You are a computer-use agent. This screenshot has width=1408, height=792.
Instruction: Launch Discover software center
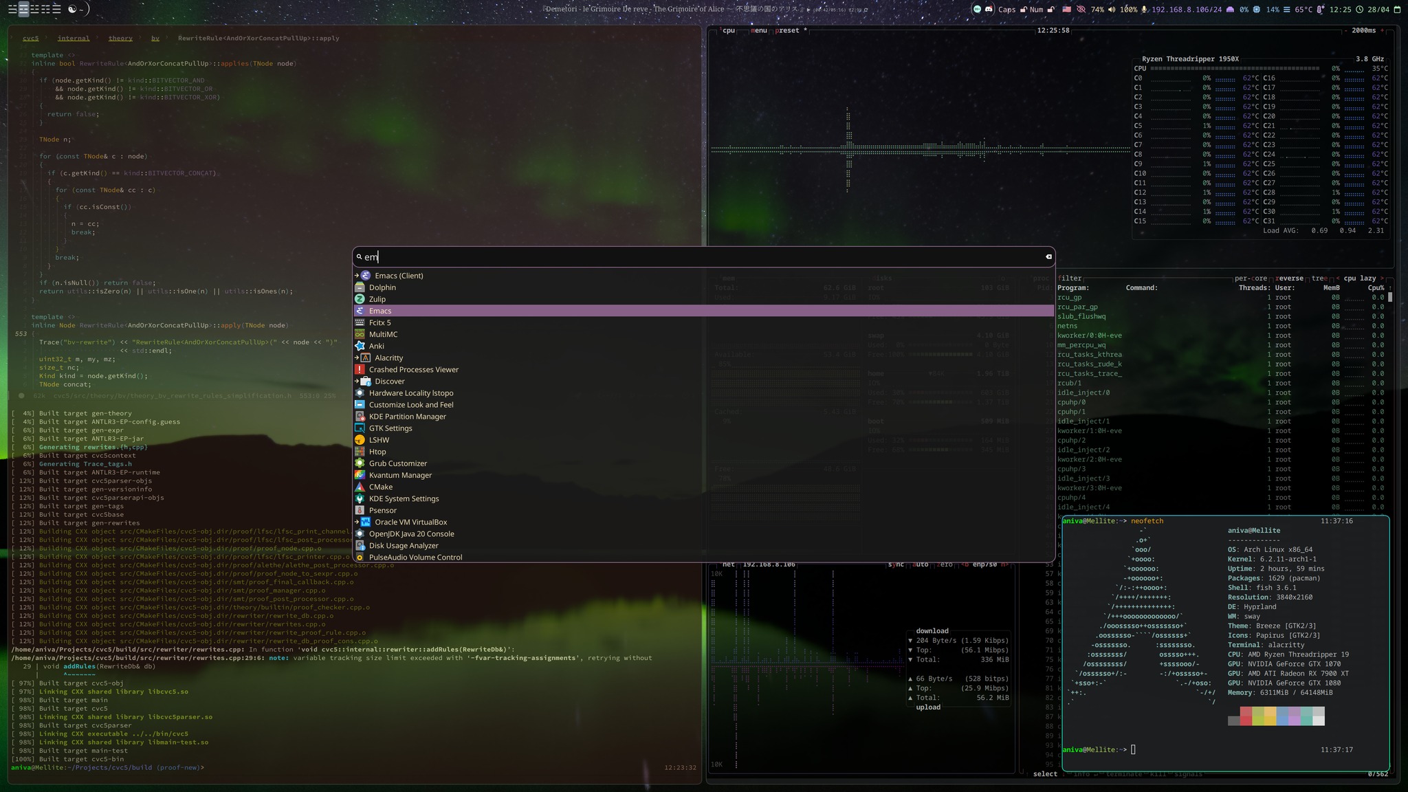coord(704,381)
